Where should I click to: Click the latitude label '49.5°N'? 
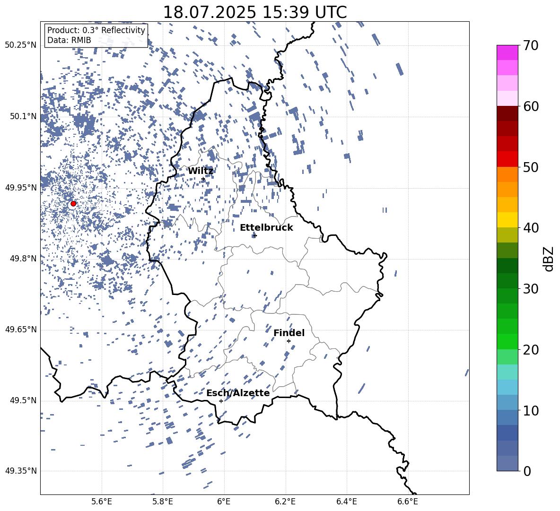point(23,400)
